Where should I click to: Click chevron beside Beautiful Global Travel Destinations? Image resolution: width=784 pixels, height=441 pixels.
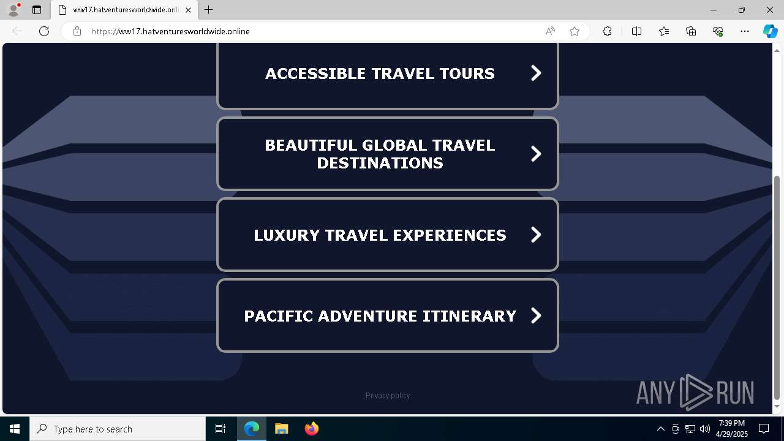536,154
